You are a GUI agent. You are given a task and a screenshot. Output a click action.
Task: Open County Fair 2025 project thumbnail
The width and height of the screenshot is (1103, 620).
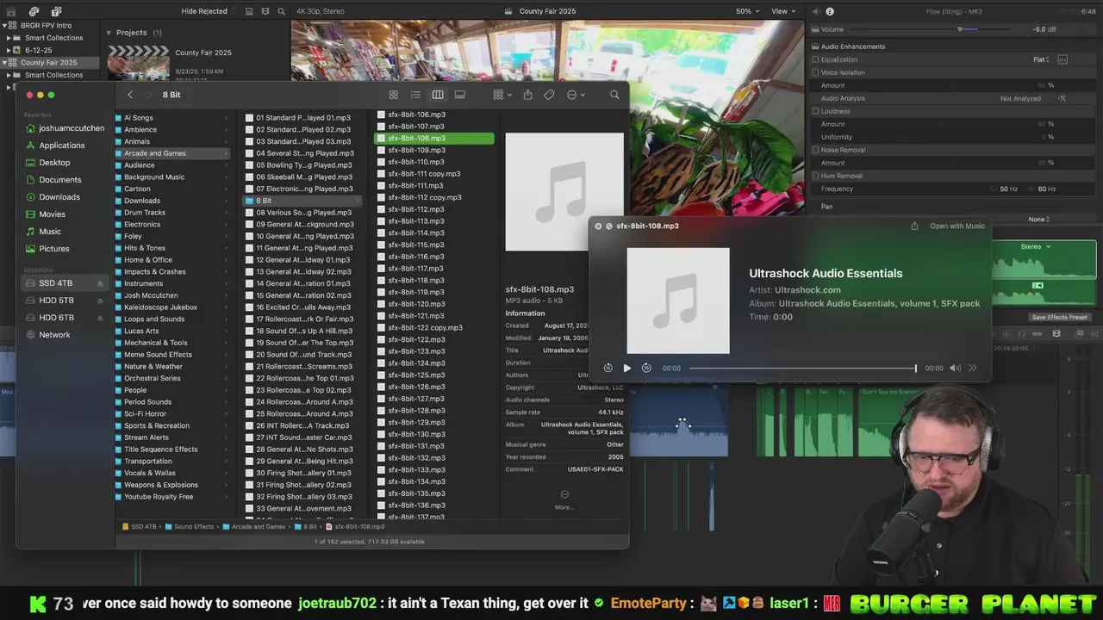pos(138,63)
